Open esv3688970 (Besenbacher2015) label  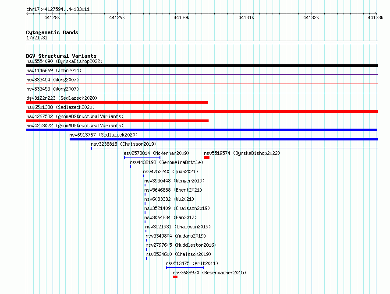point(209,273)
